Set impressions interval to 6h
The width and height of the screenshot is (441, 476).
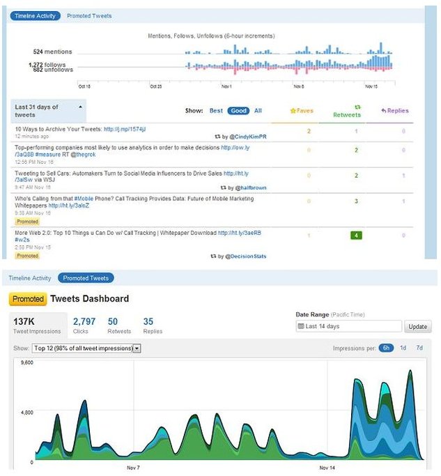click(x=385, y=348)
